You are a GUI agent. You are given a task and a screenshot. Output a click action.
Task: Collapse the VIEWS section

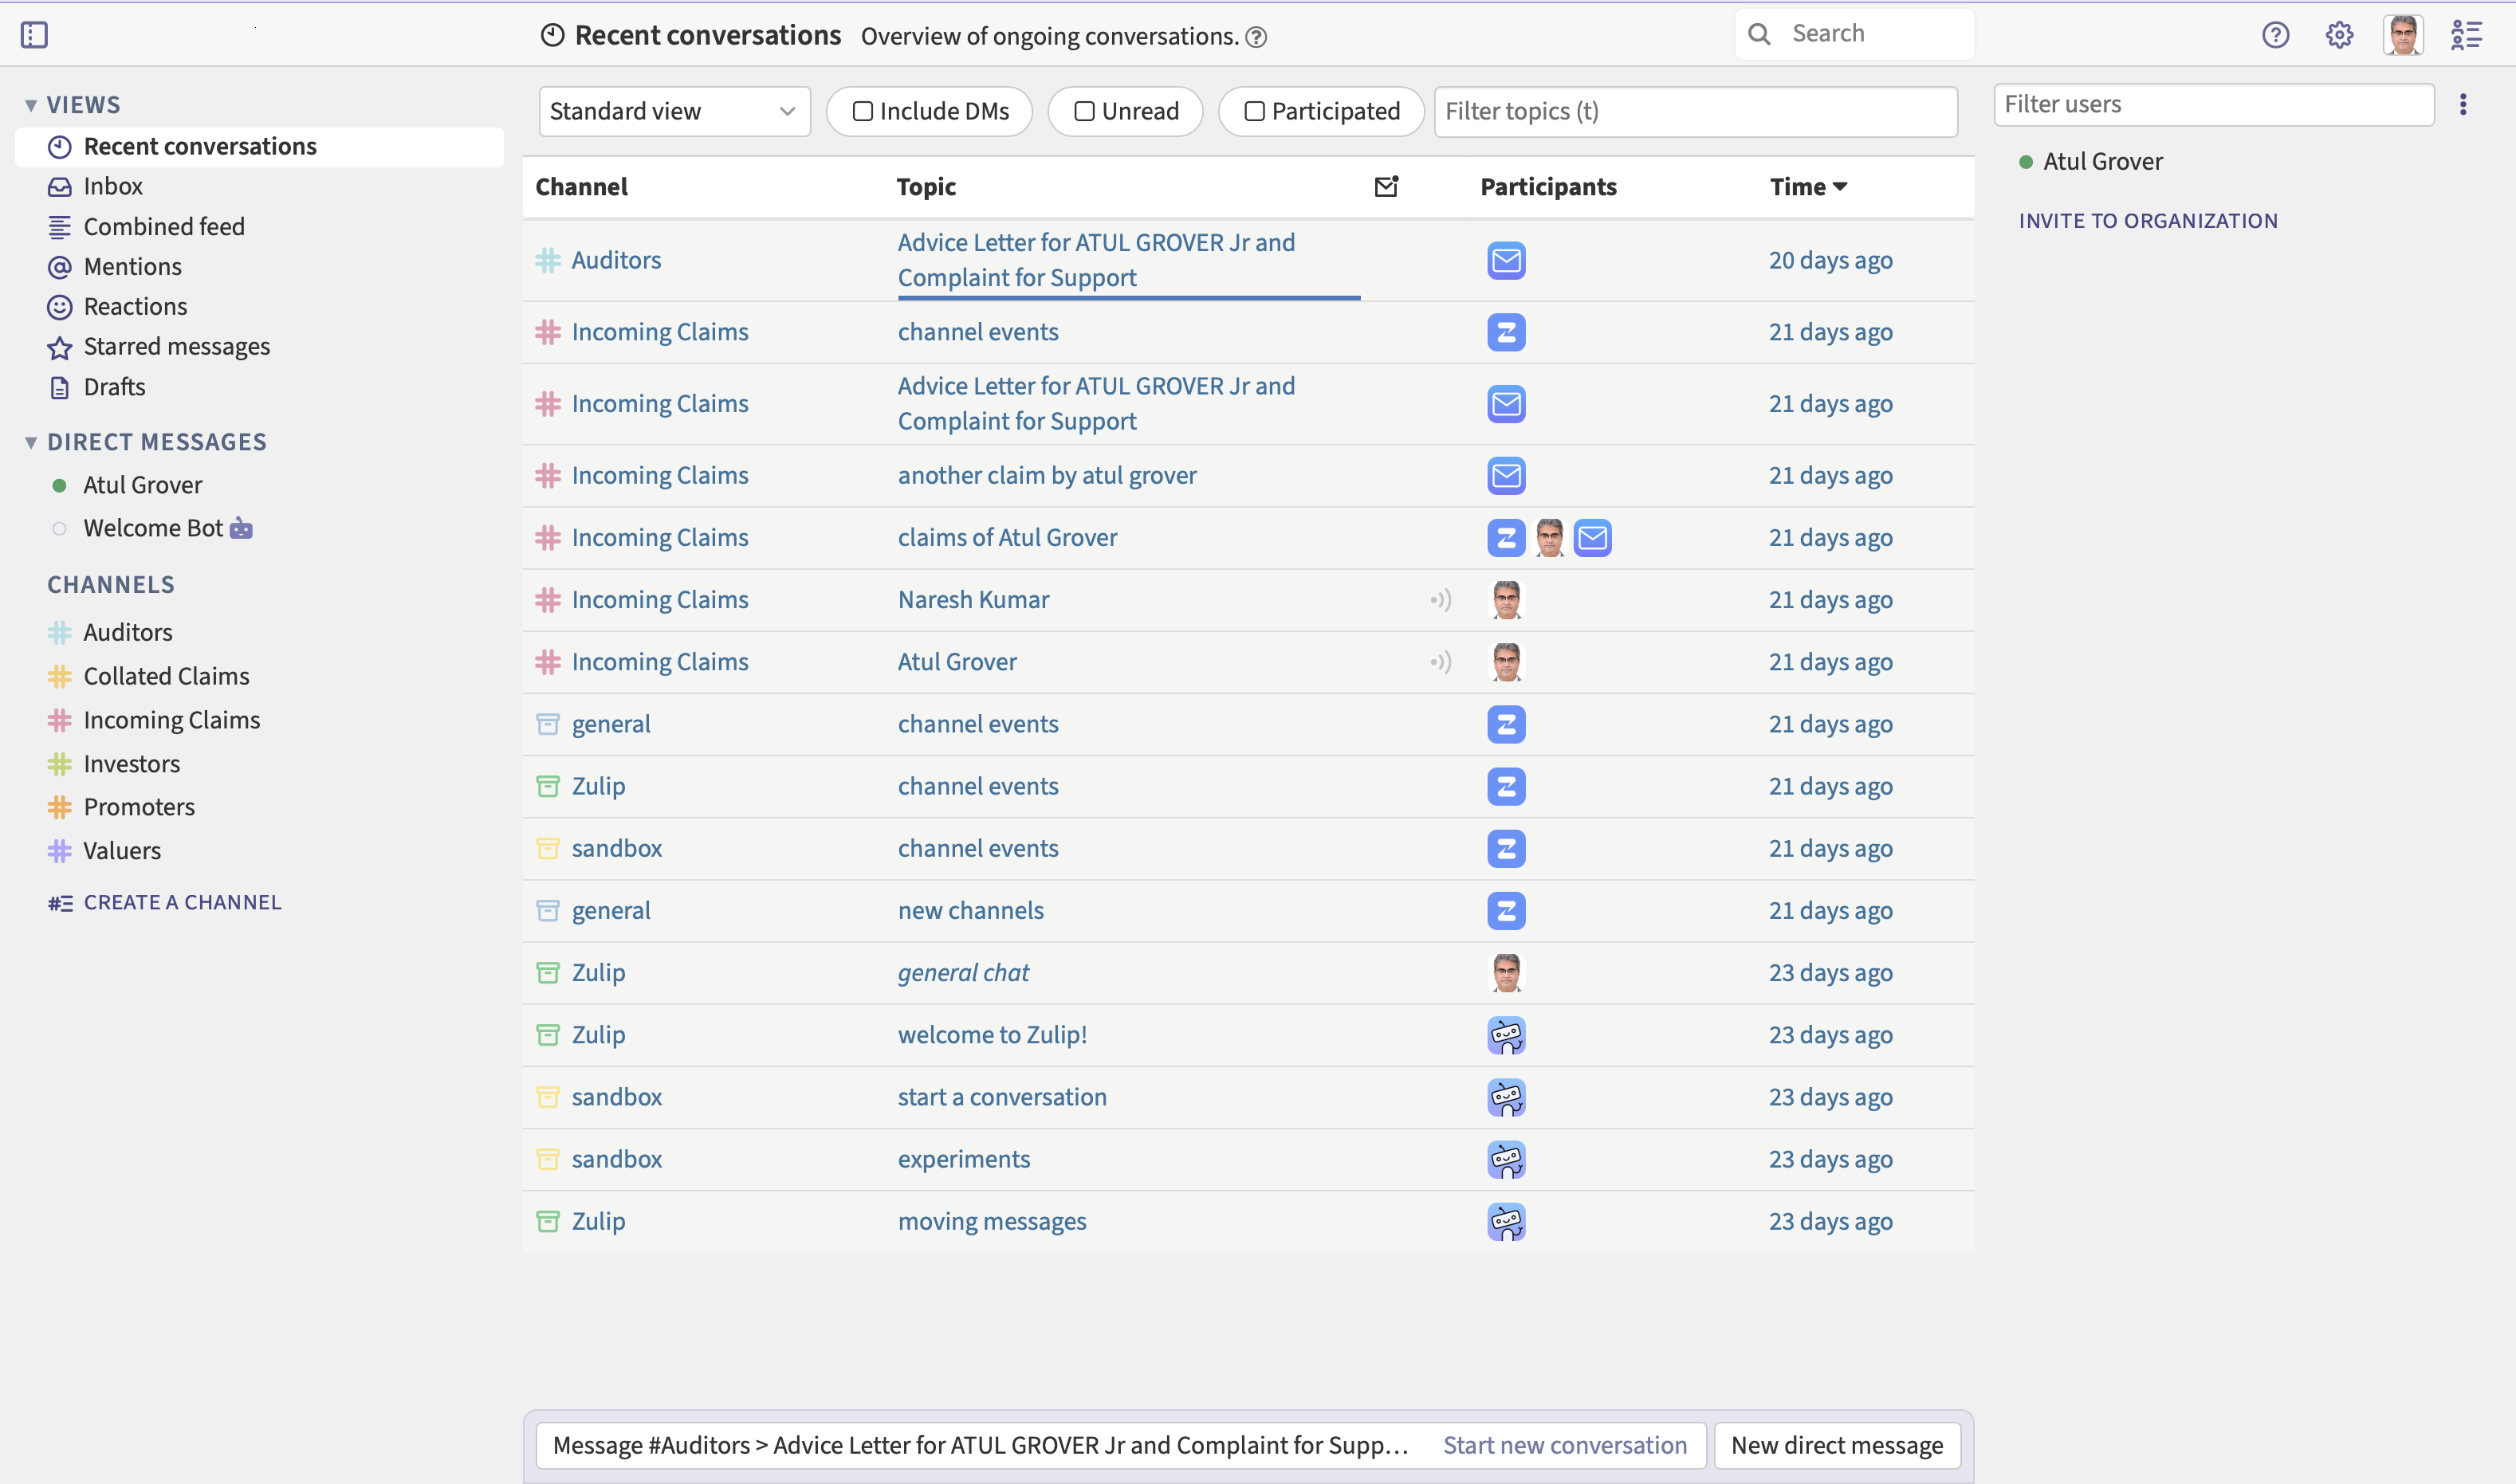tap(31, 105)
